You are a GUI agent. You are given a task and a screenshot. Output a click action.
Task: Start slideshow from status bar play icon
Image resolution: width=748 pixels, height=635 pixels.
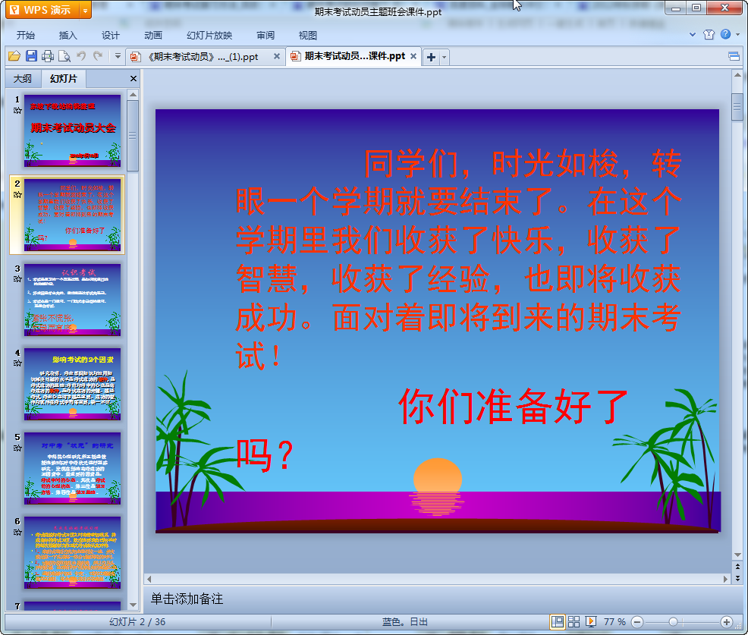[590, 621]
